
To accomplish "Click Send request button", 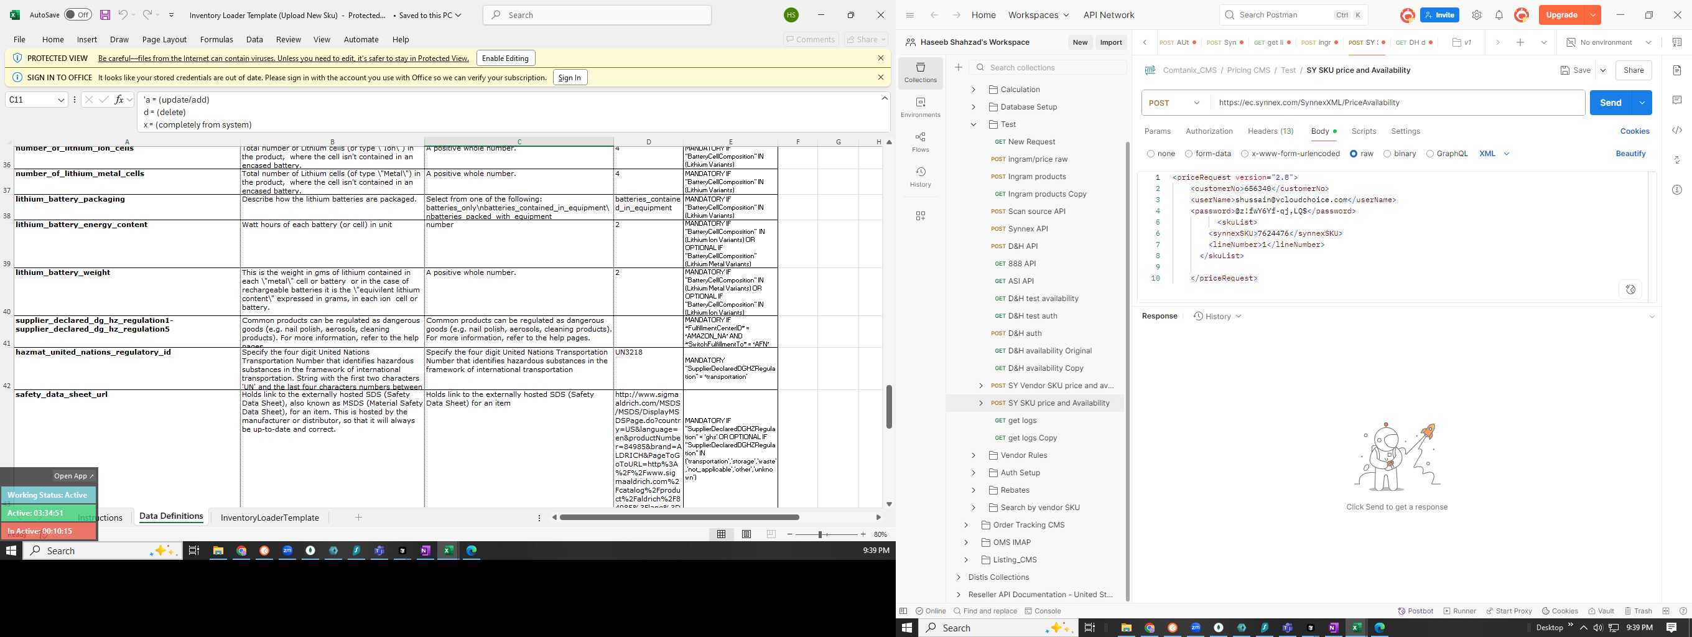I will coord(1611,103).
